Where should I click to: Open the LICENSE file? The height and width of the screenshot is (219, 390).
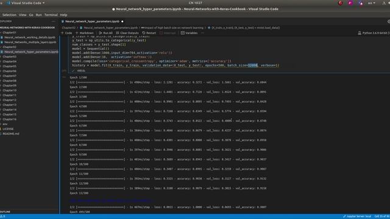coord(8,129)
